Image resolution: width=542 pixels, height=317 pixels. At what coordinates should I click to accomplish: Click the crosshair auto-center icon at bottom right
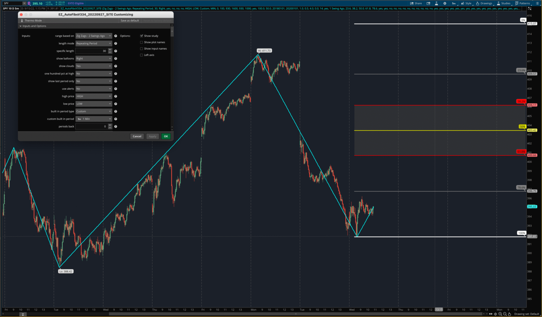pyautogui.click(x=495, y=314)
